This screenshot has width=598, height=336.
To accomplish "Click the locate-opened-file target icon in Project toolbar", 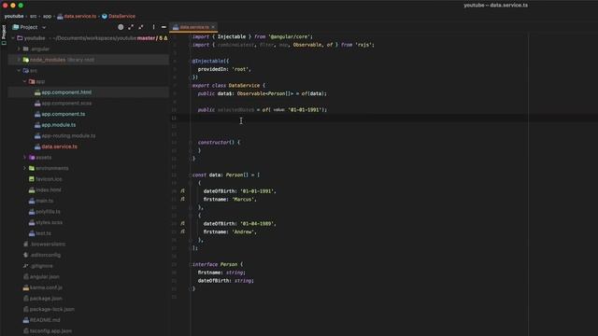I will point(121,27).
